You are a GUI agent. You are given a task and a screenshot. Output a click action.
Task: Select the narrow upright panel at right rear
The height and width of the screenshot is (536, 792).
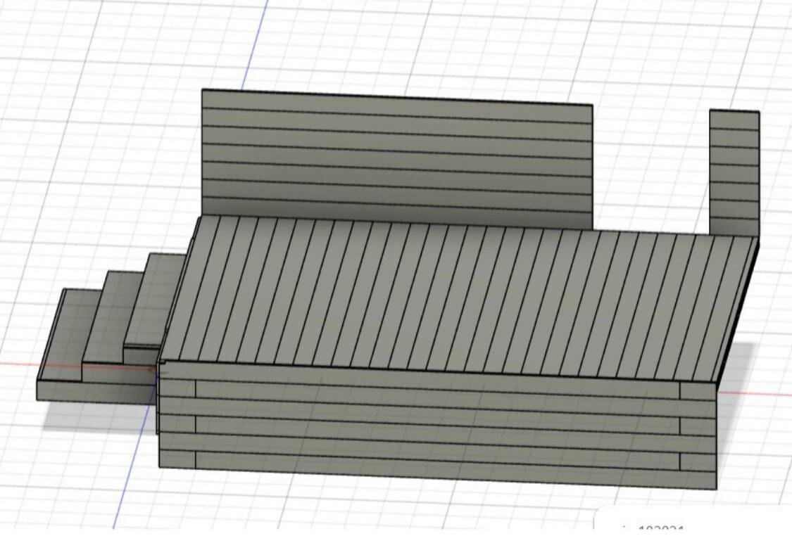pos(734,172)
